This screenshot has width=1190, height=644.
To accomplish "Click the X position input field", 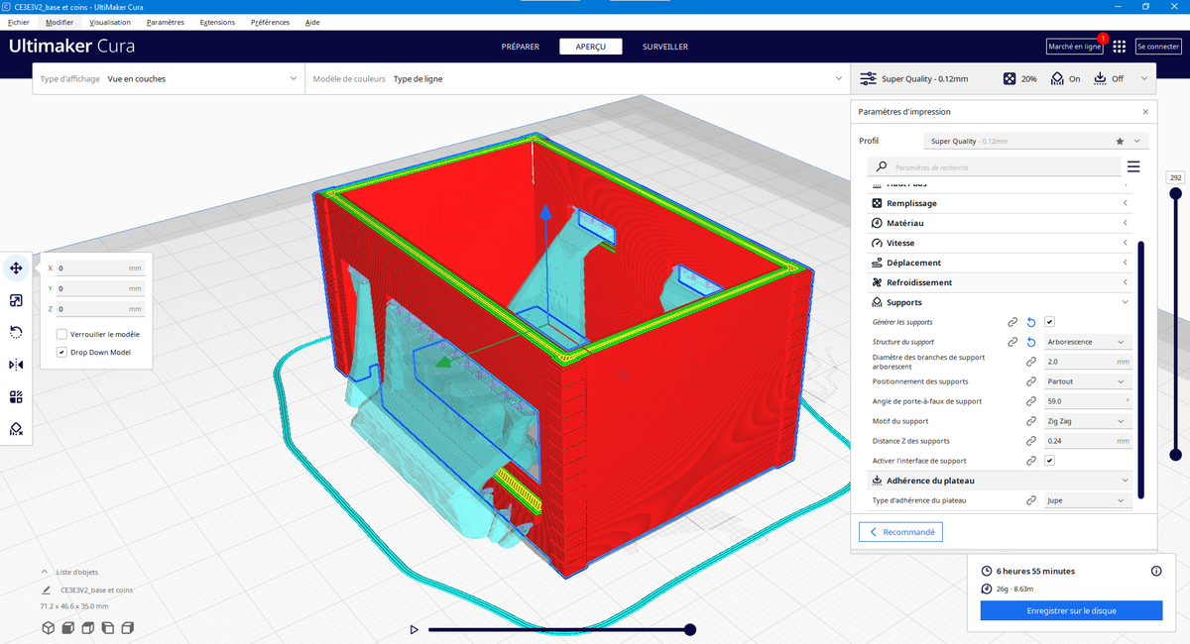I will coord(99,268).
